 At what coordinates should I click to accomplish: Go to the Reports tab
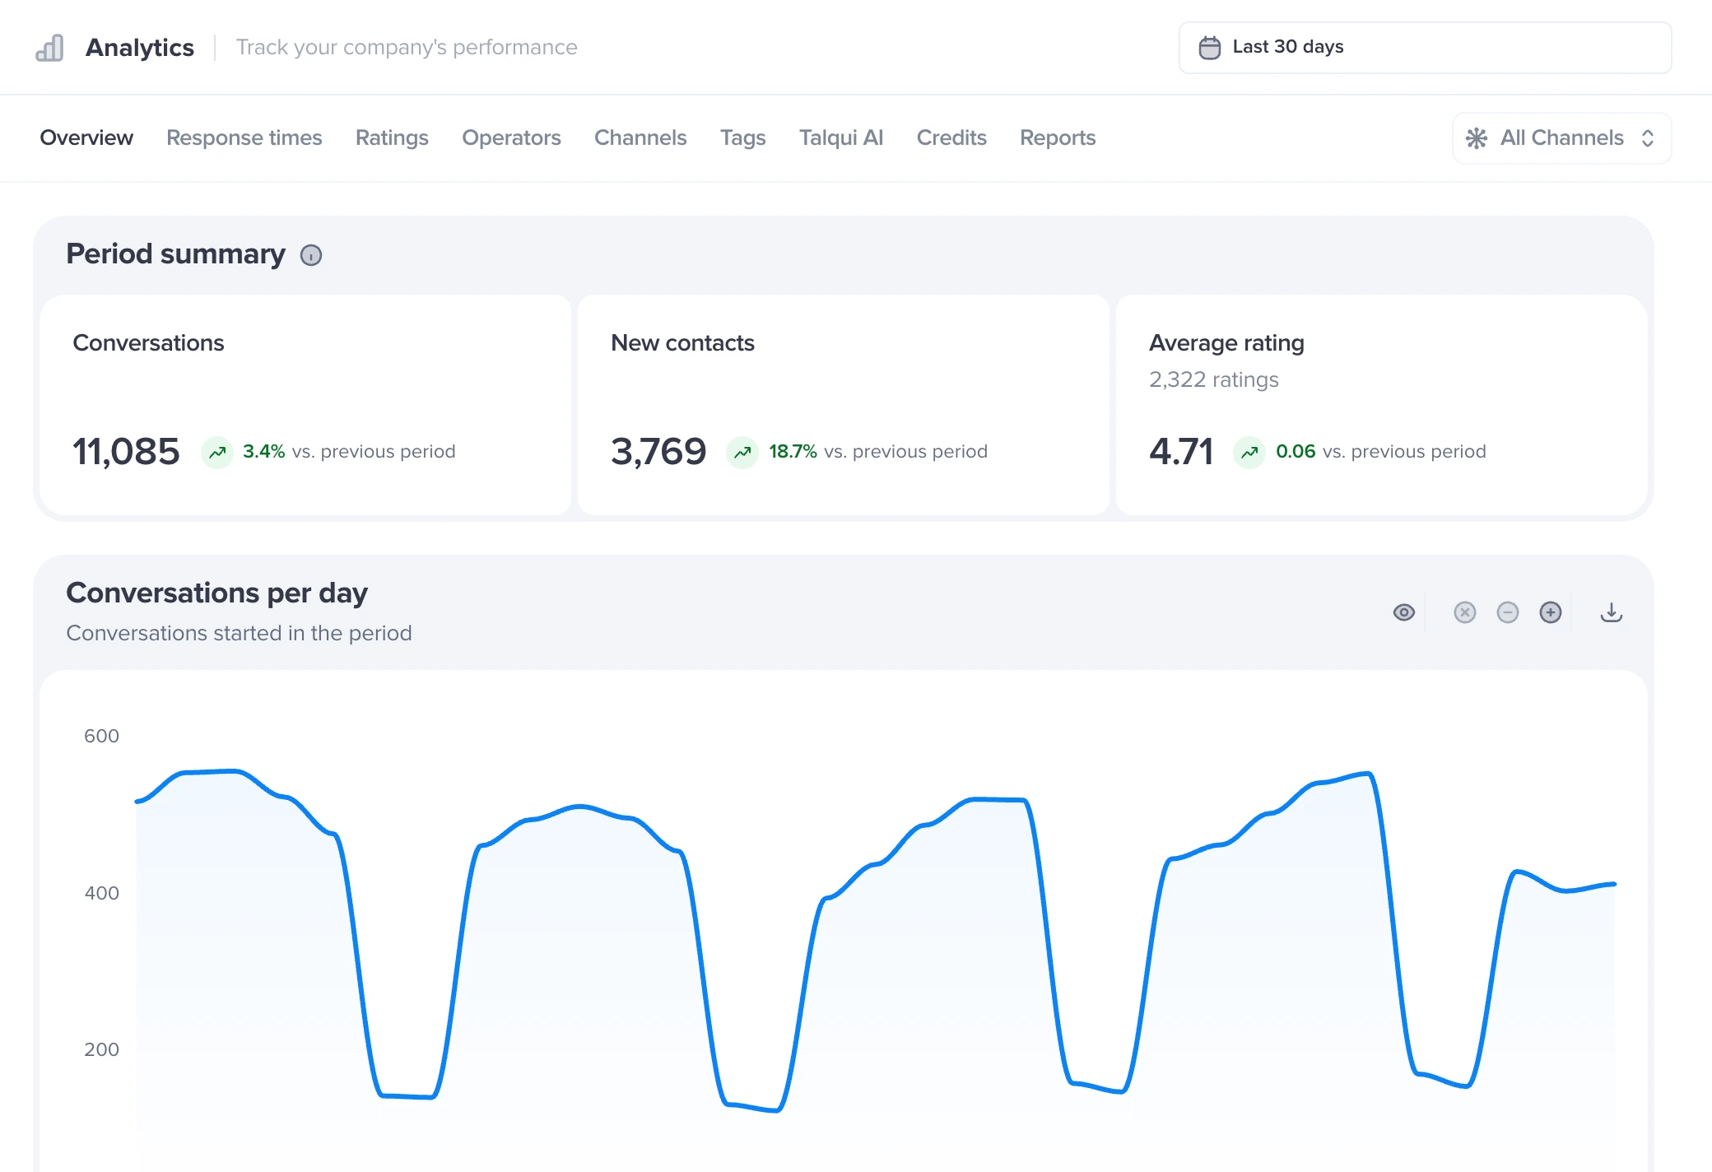click(x=1058, y=137)
